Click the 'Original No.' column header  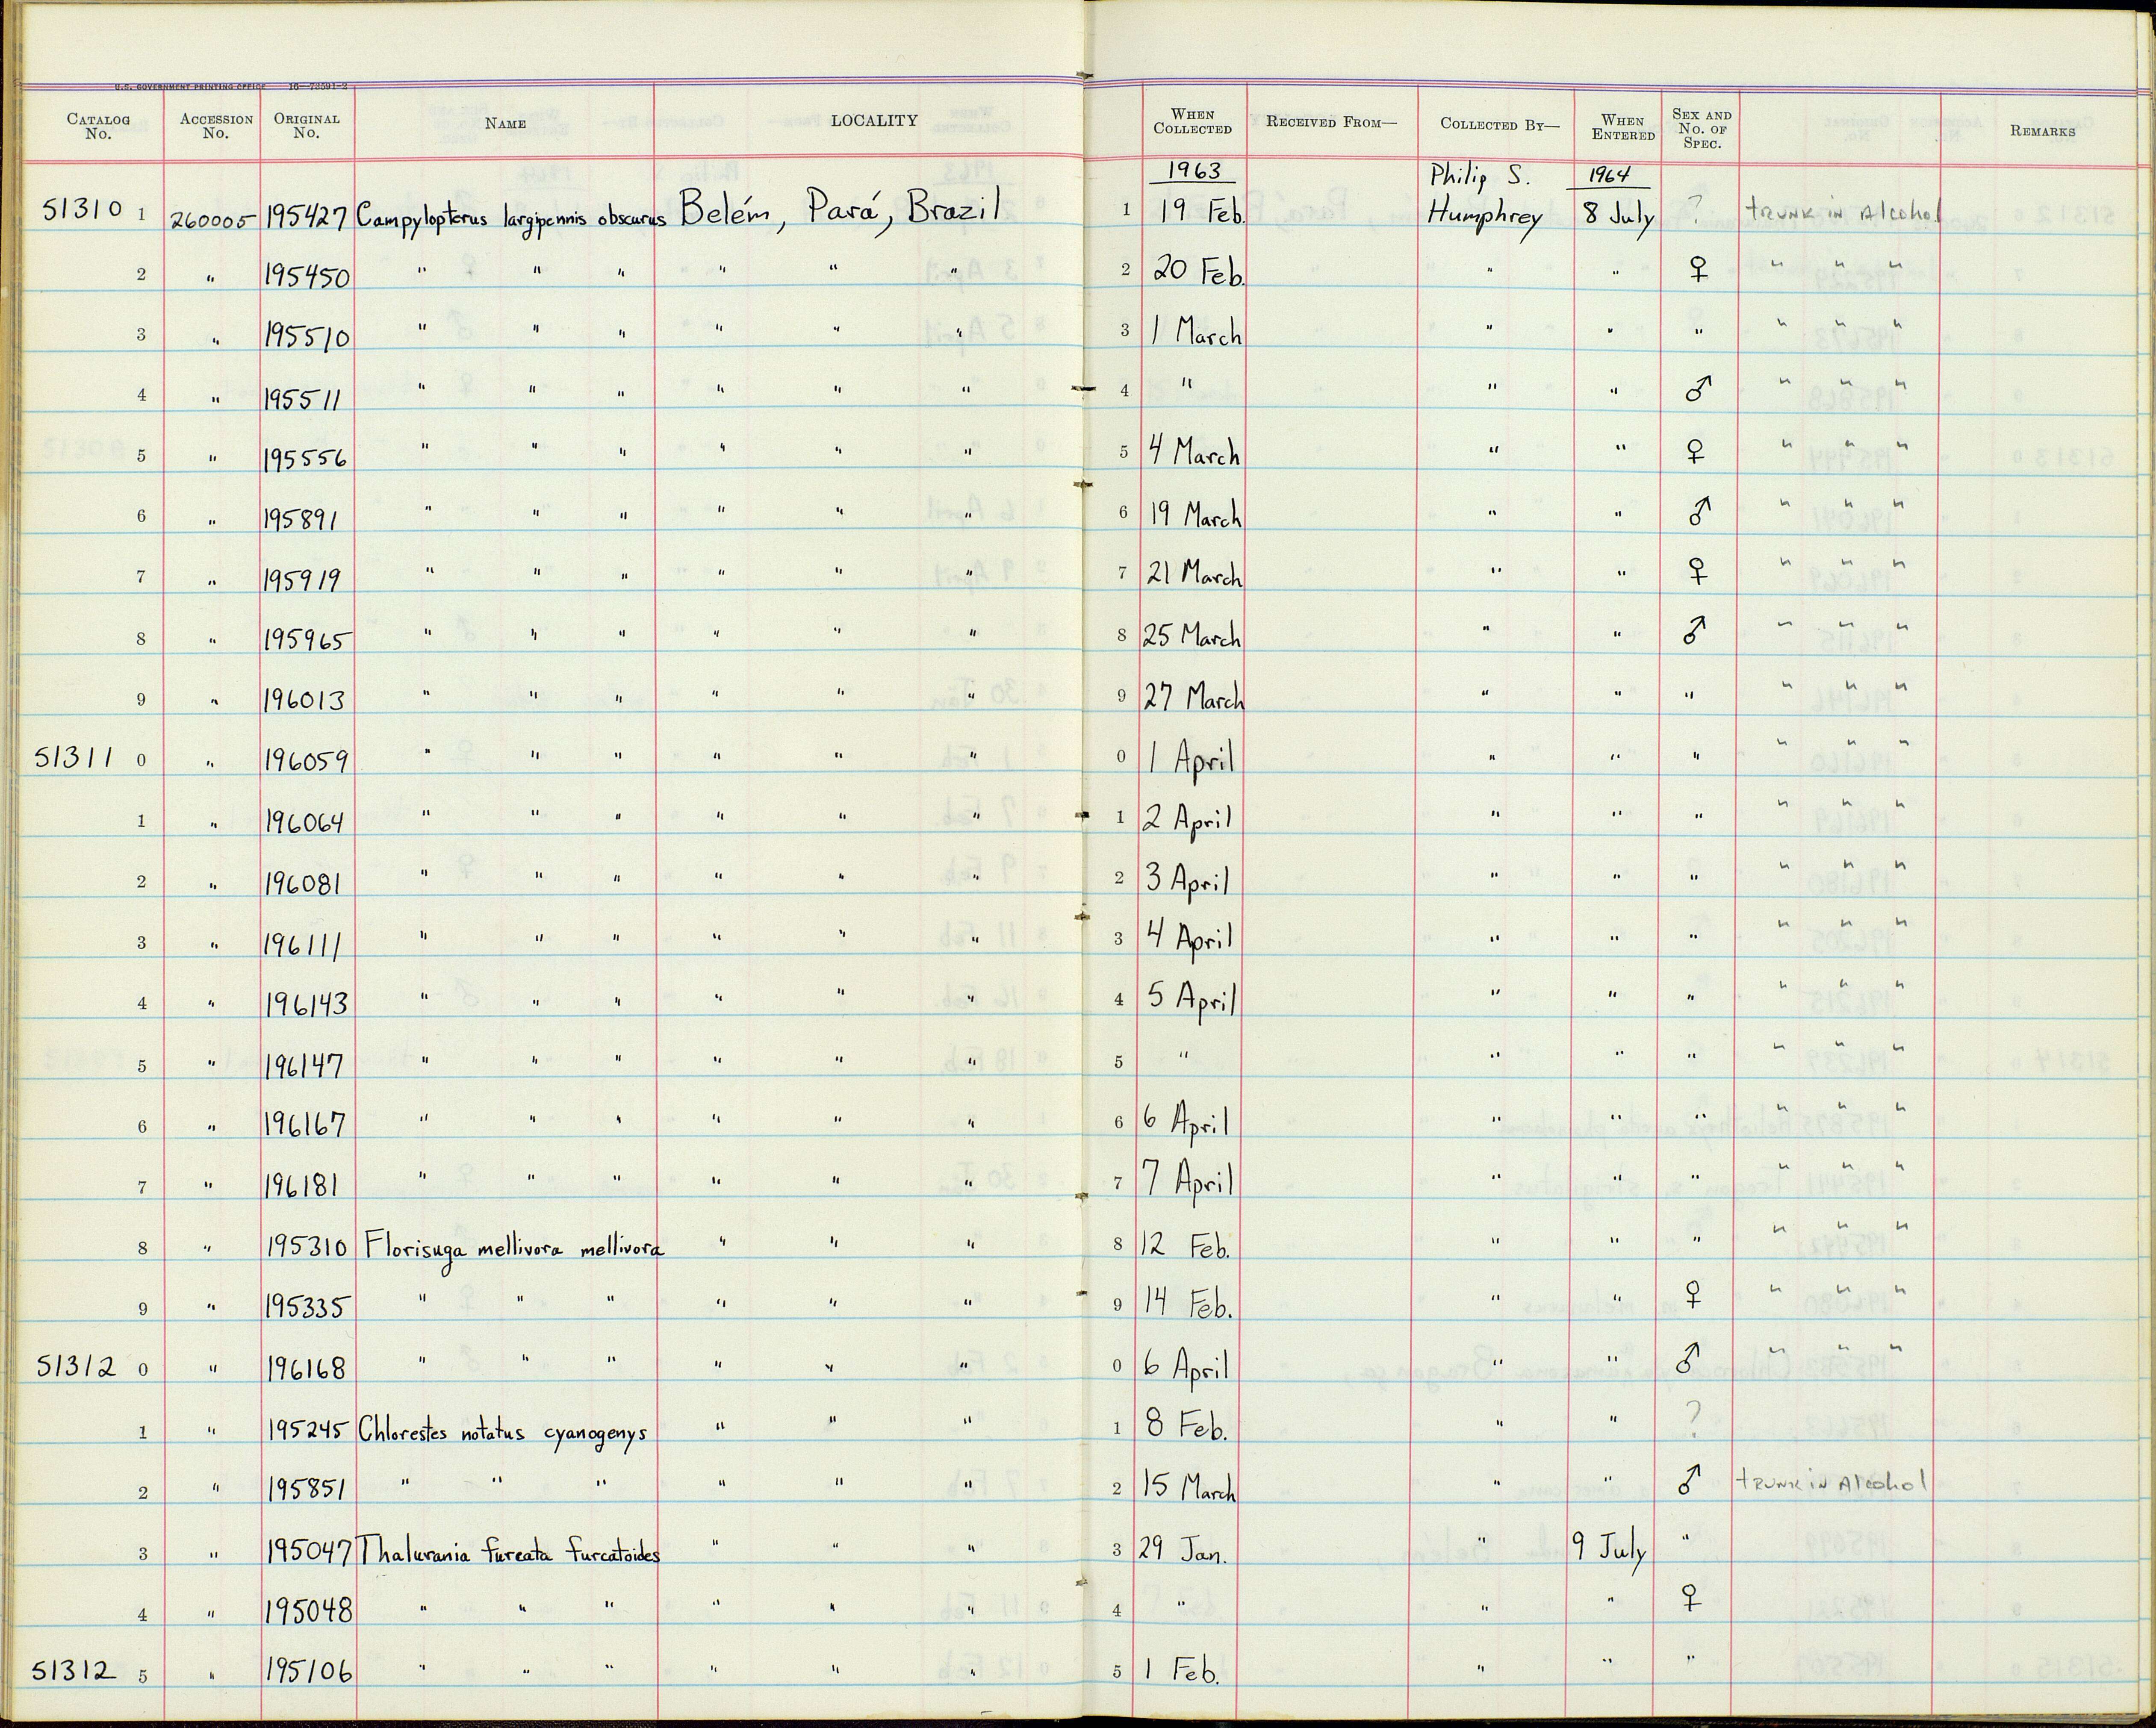pyautogui.click(x=307, y=126)
